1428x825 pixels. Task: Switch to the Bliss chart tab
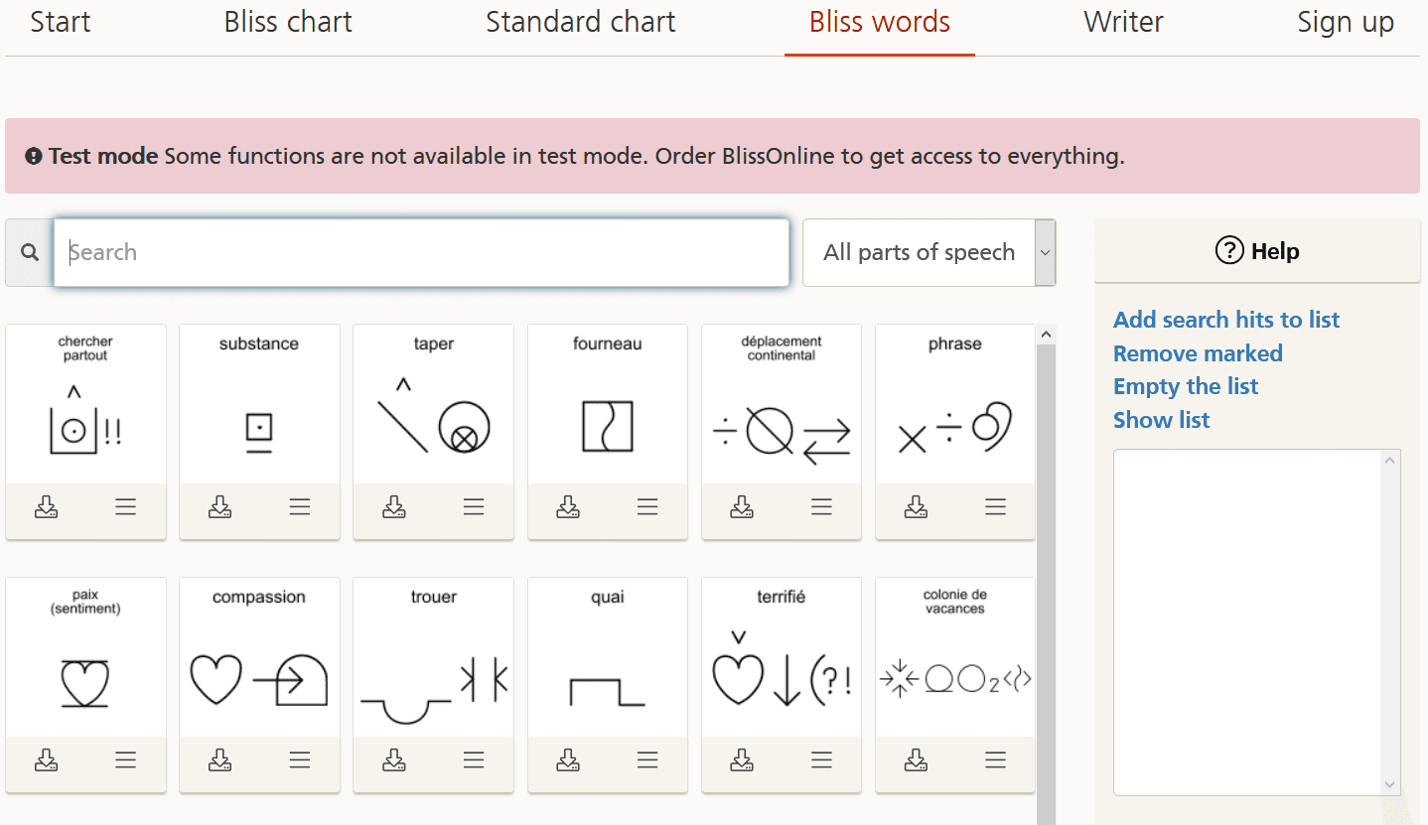288,23
